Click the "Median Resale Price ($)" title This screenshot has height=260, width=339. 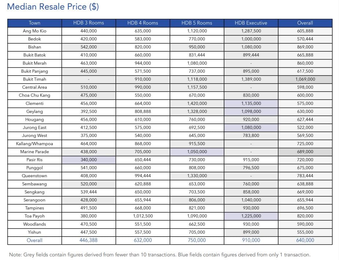pos(53,7)
